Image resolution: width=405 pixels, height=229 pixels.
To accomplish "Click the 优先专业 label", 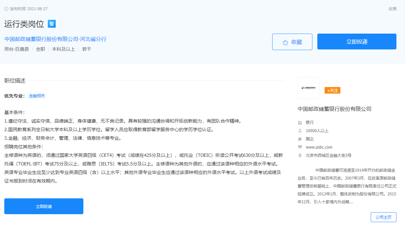I will 14,96.
